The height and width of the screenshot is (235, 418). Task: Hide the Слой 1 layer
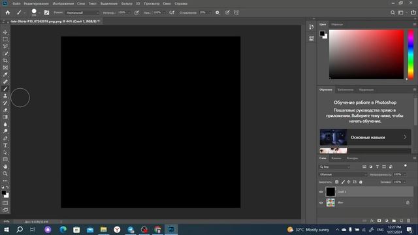(x=321, y=192)
